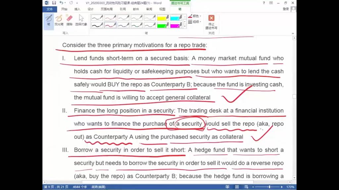Viewport: 339px width, 190px height.
Task: Switch to the 插入 Insert tab
Action: (77, 9)
